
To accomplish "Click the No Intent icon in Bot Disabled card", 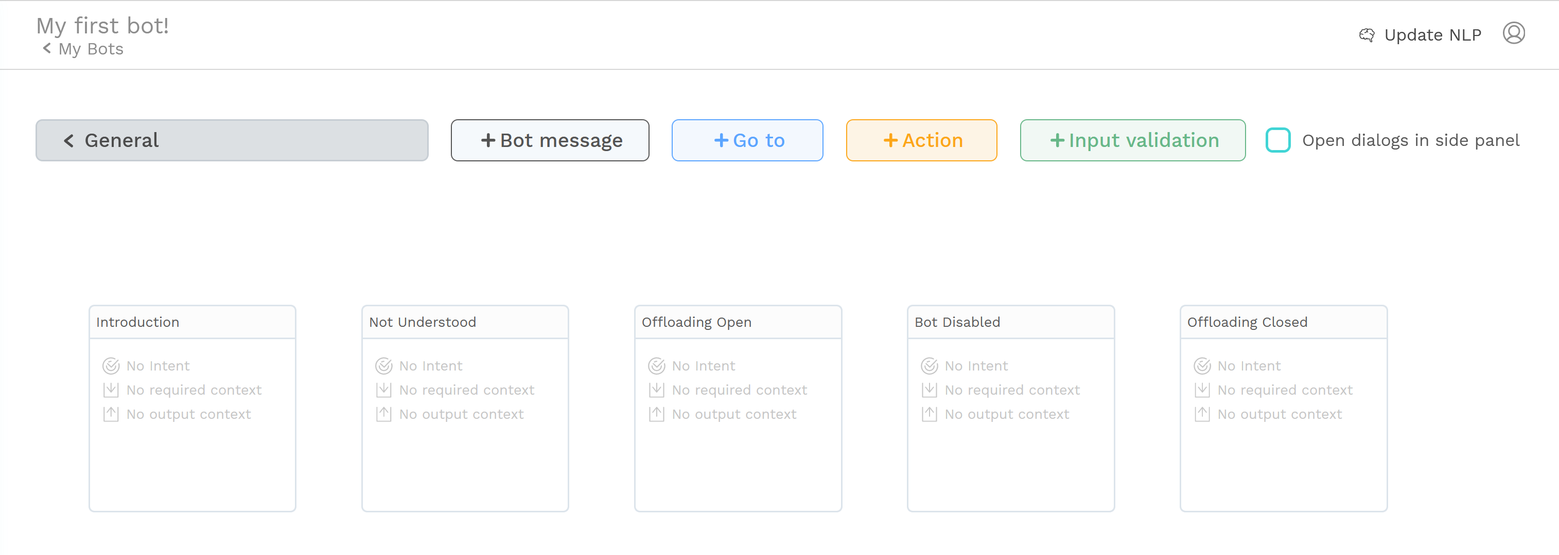I will (930, 366).
